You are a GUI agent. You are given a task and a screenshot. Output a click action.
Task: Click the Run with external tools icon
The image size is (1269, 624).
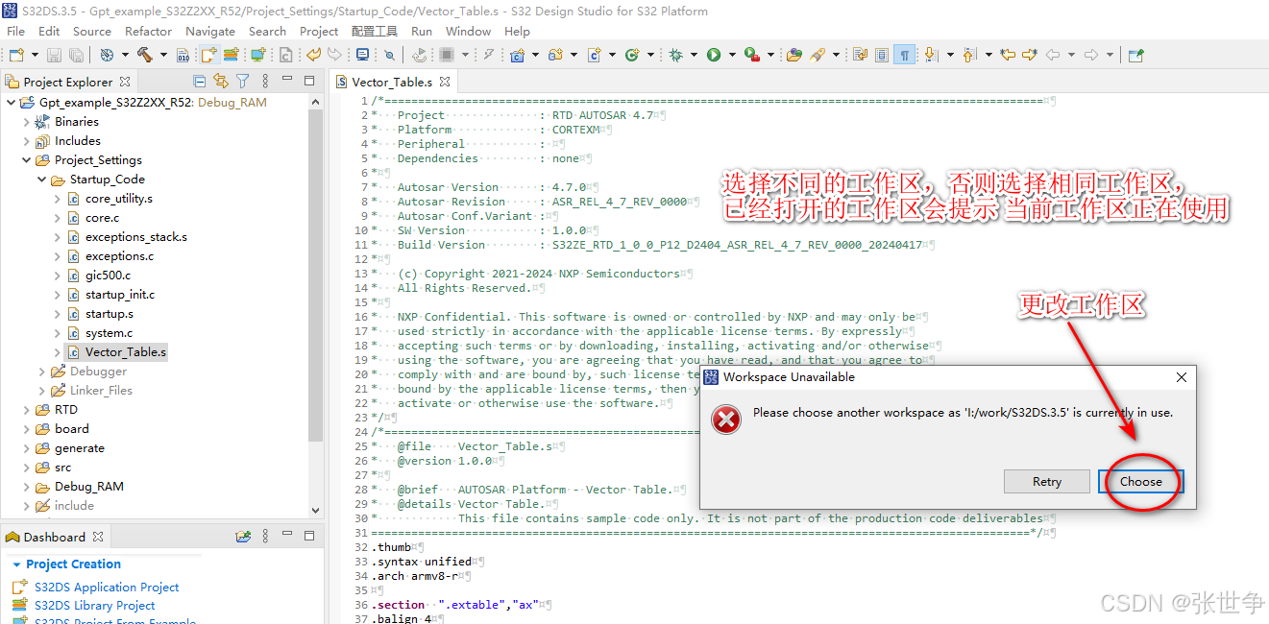[752, 55]
